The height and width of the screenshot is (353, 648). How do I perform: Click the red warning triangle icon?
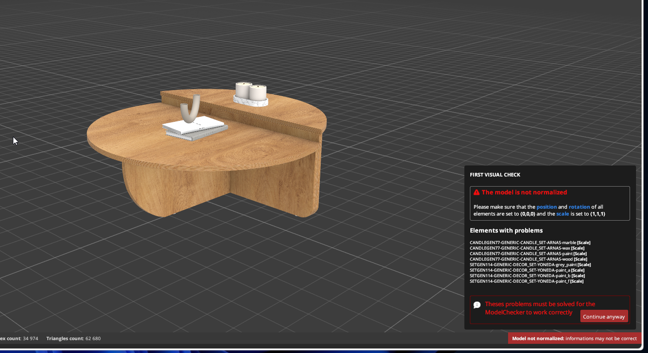pyautogui.click(x=476, y=193)
